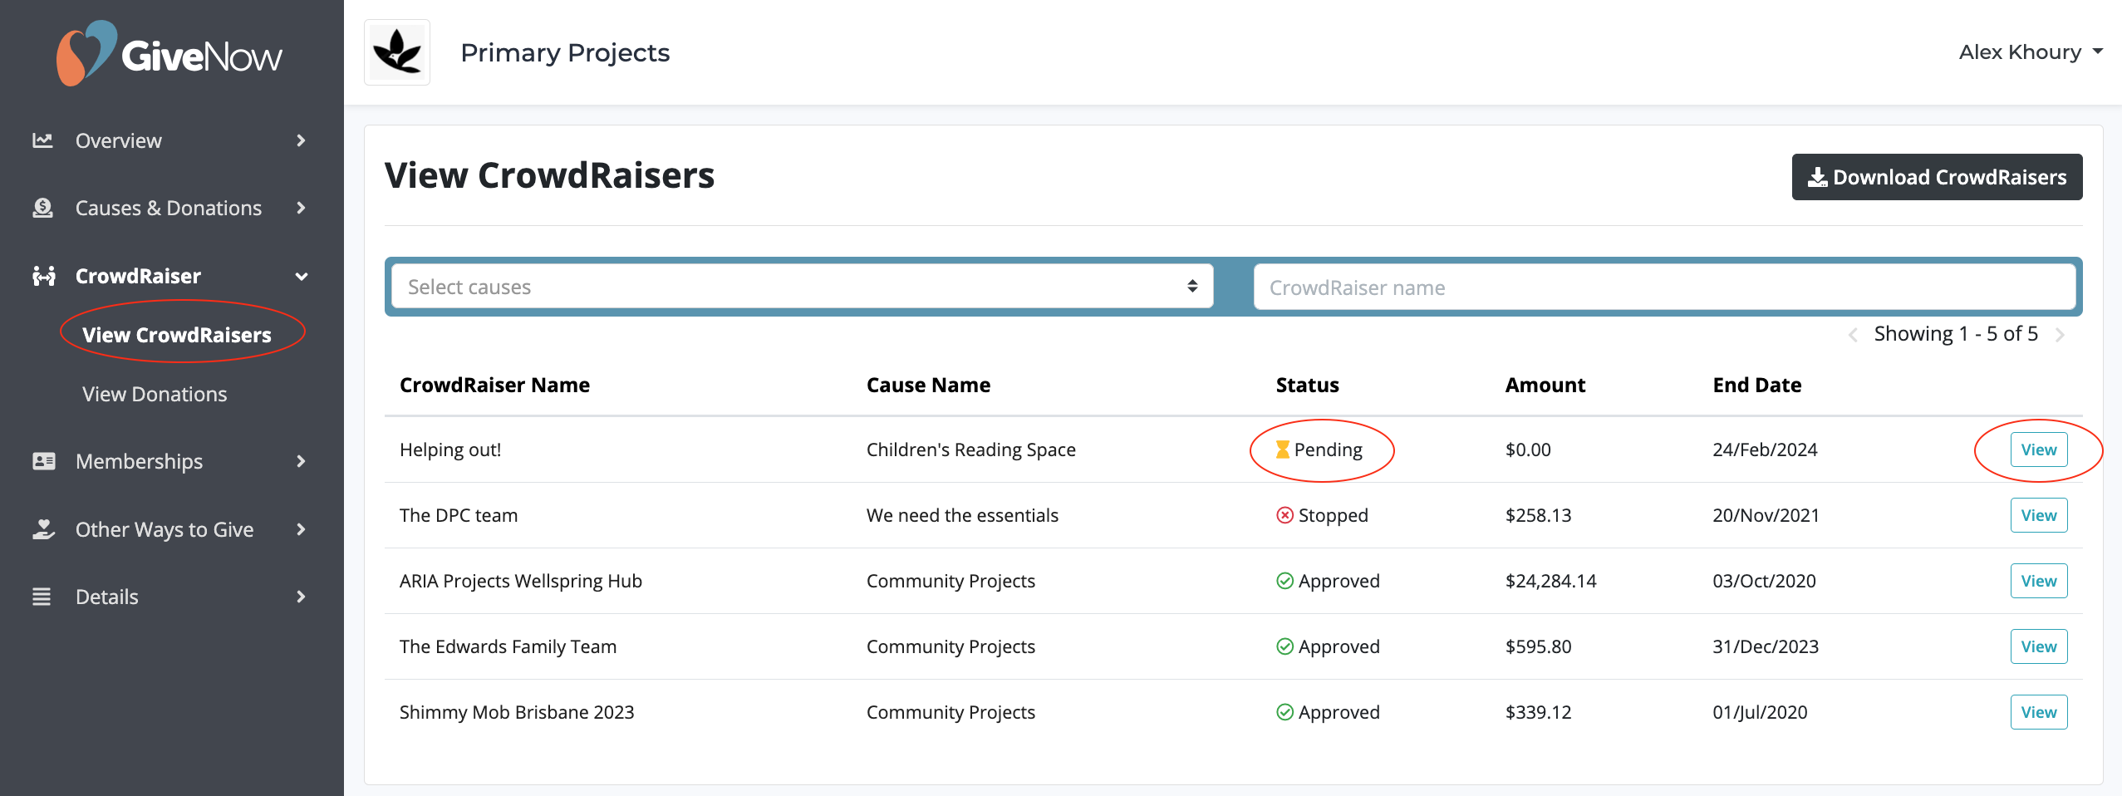Click We need the essentials cause cell
2122x796 pixels.
(x=962, y=515)
